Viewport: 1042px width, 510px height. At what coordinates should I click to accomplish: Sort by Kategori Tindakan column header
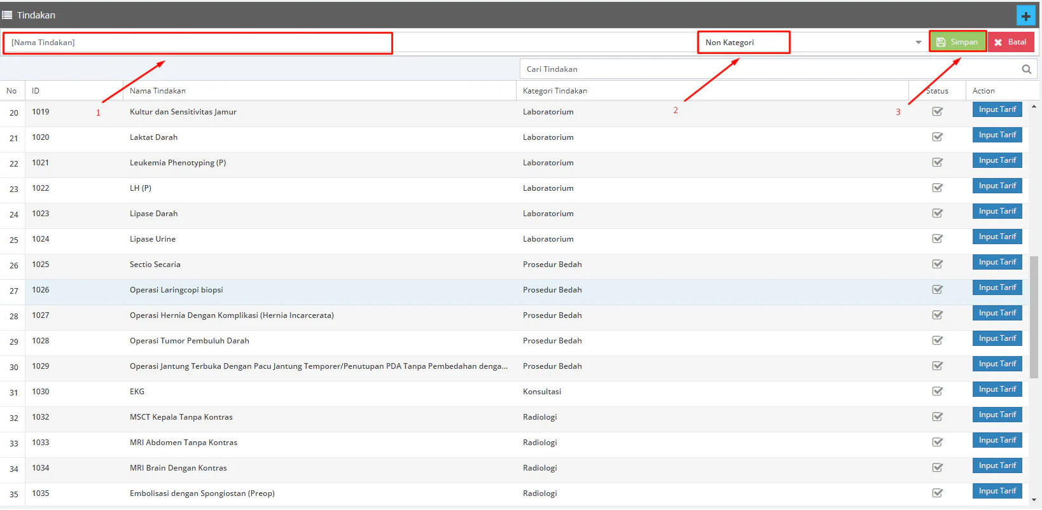(x=555, y=91)
